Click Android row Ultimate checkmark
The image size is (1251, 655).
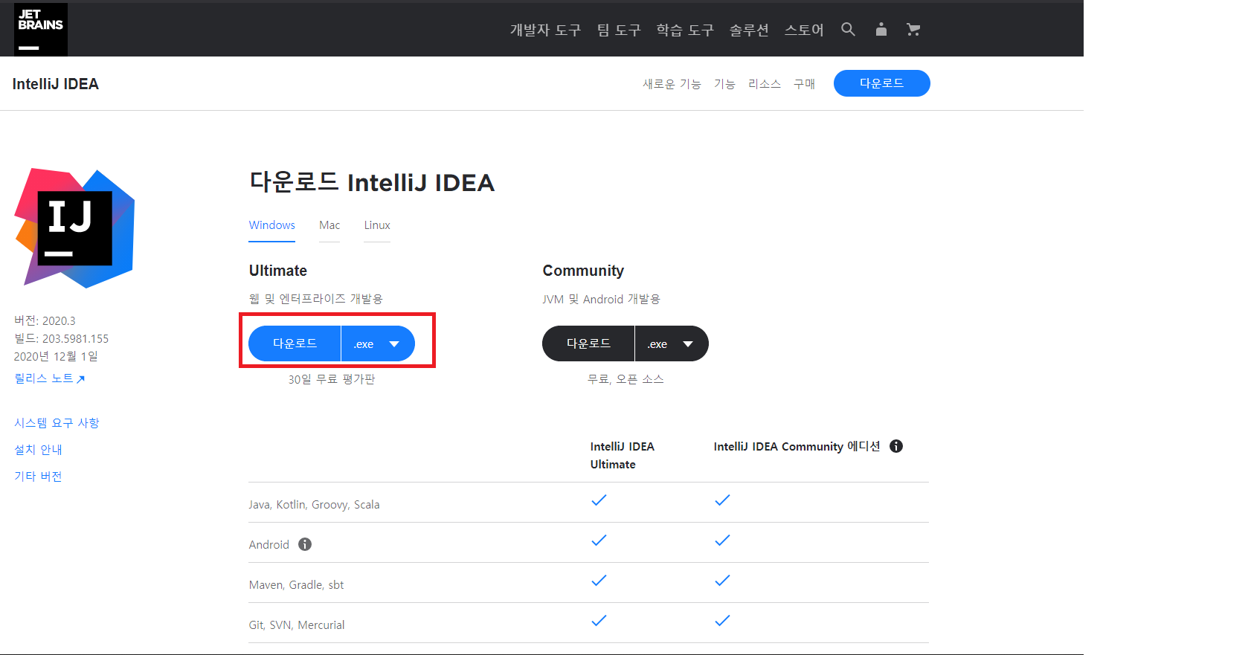pos(599,541)
